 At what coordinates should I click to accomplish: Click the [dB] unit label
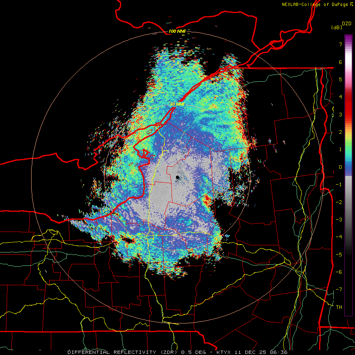(x=336, y=28)
